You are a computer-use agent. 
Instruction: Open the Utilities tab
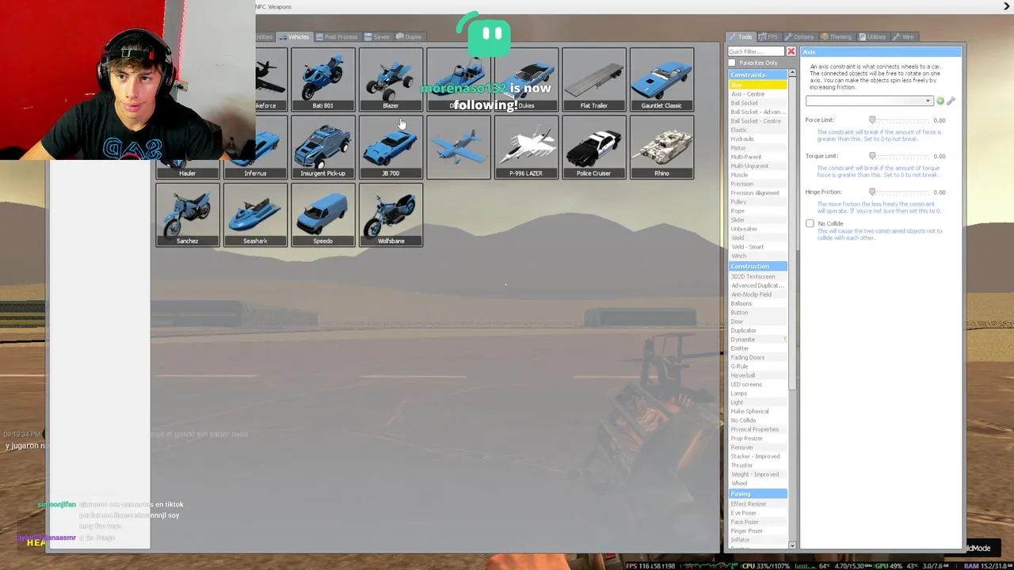coord(872,36)
